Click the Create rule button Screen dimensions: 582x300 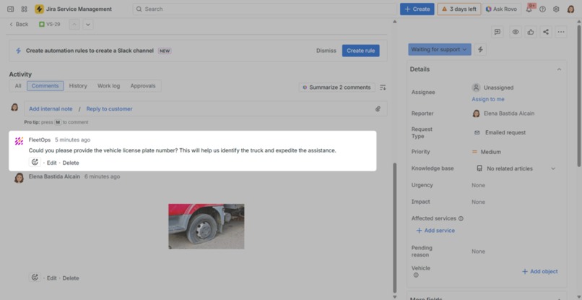tap(361, 51)
